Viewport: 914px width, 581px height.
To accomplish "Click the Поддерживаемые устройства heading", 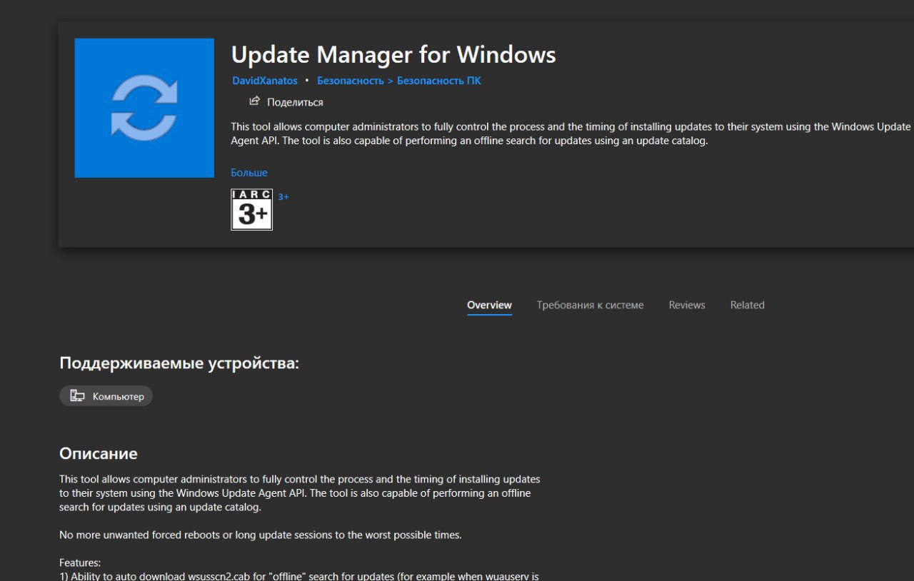I will coord(179,363).
